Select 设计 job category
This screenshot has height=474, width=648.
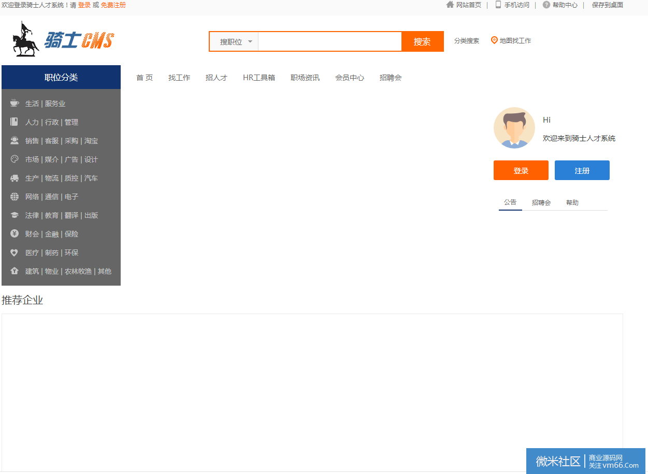[91, 159]
